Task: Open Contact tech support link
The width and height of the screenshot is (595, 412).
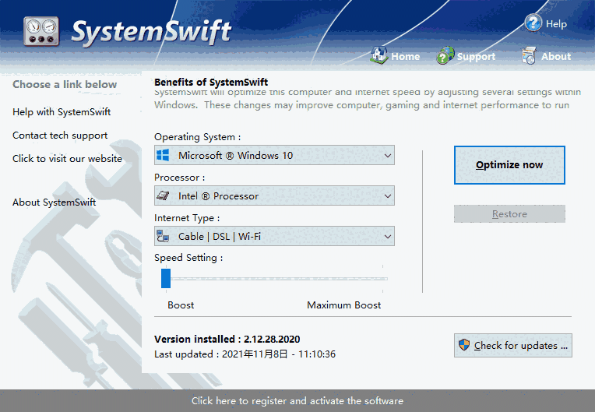Action: [60, 136]
